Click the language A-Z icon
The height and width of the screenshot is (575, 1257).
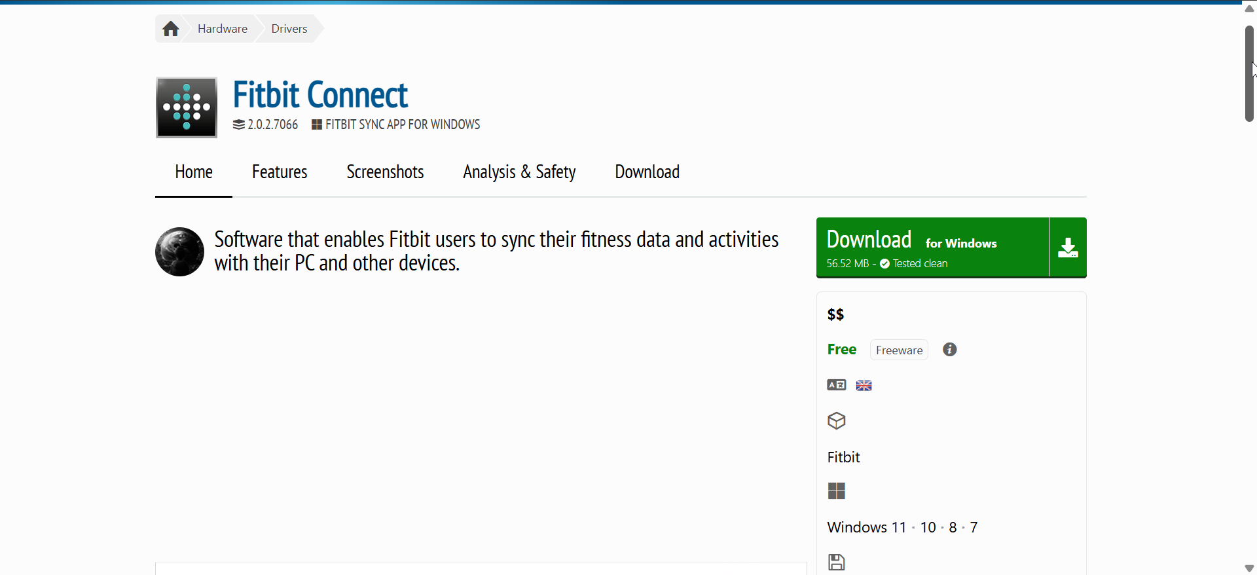pyautogui.click(x=836, y=385)
